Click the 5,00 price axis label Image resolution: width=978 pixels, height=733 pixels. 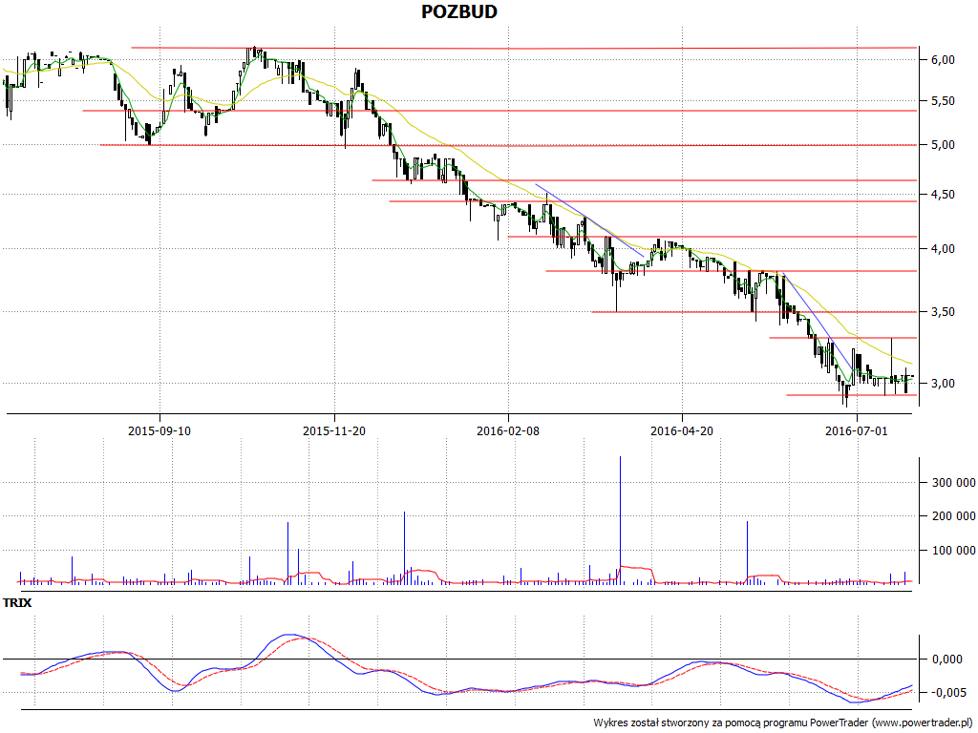[943, 145]
